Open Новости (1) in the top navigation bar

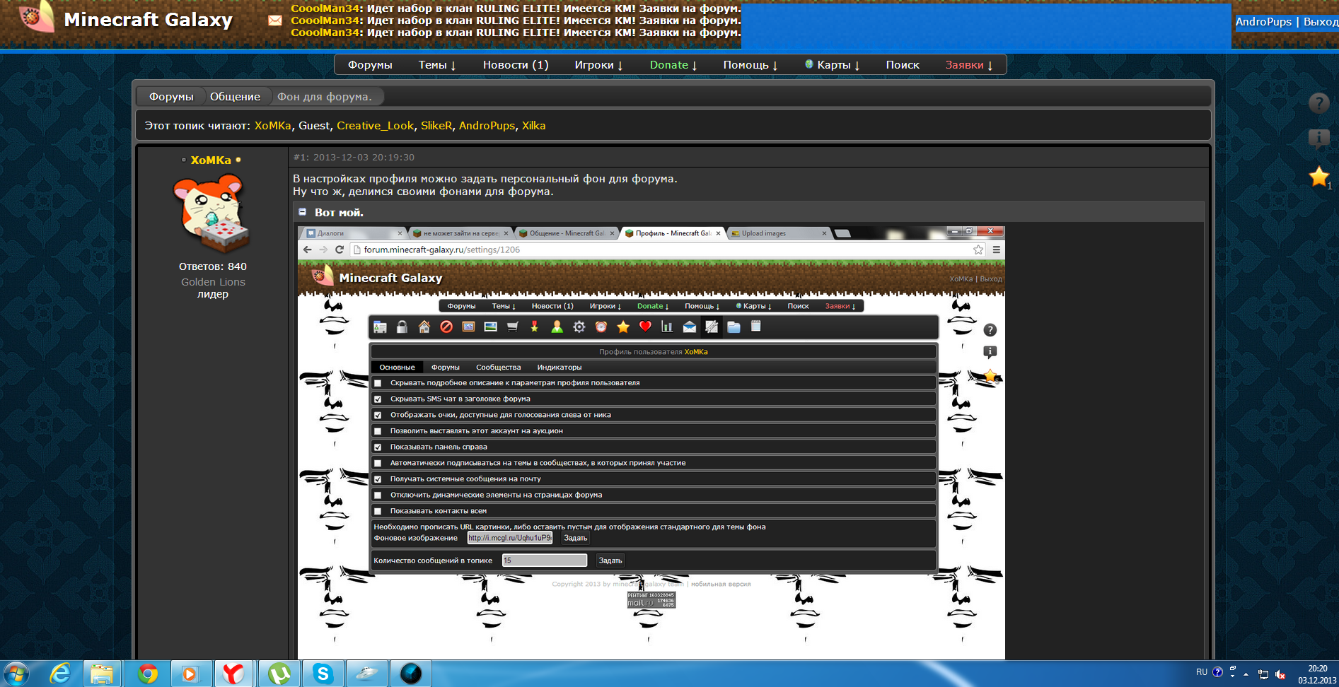pyautogui.click(x=516, y=65)
